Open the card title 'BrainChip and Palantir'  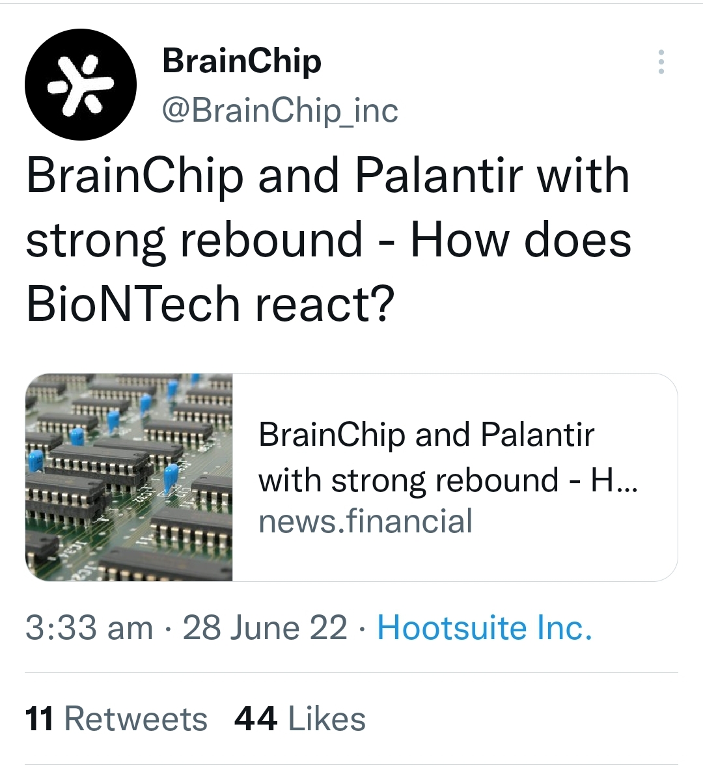pos(426,435)
